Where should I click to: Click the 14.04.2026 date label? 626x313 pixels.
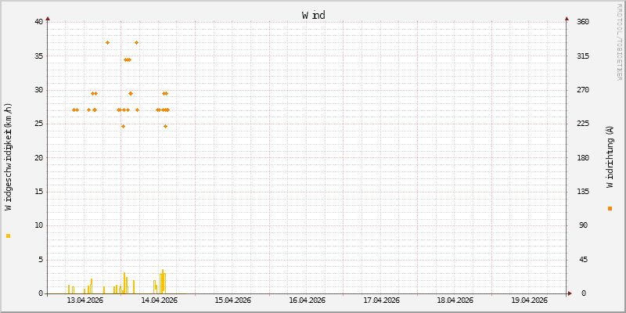(159, 300)
